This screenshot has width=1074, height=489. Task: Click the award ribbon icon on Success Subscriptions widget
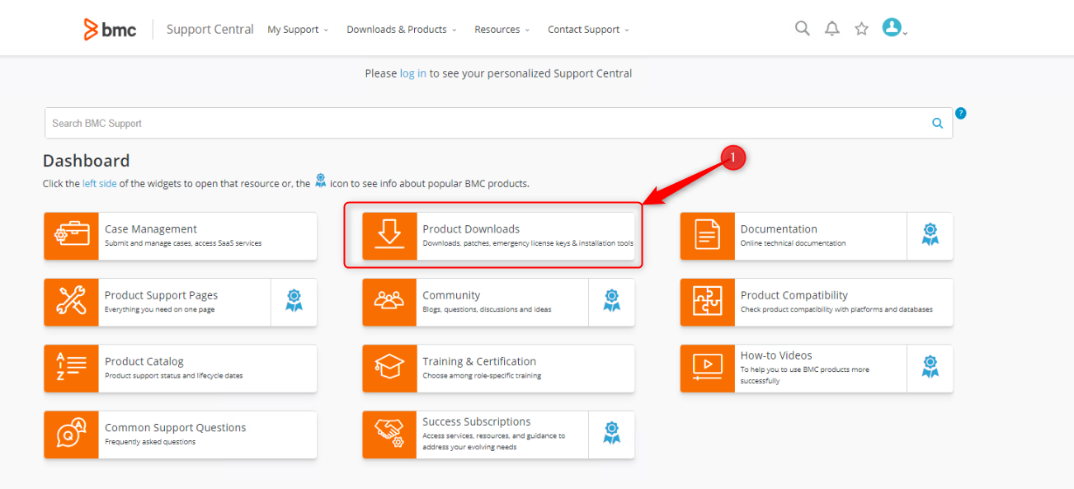pyautogui.click(x=611, y=434)
